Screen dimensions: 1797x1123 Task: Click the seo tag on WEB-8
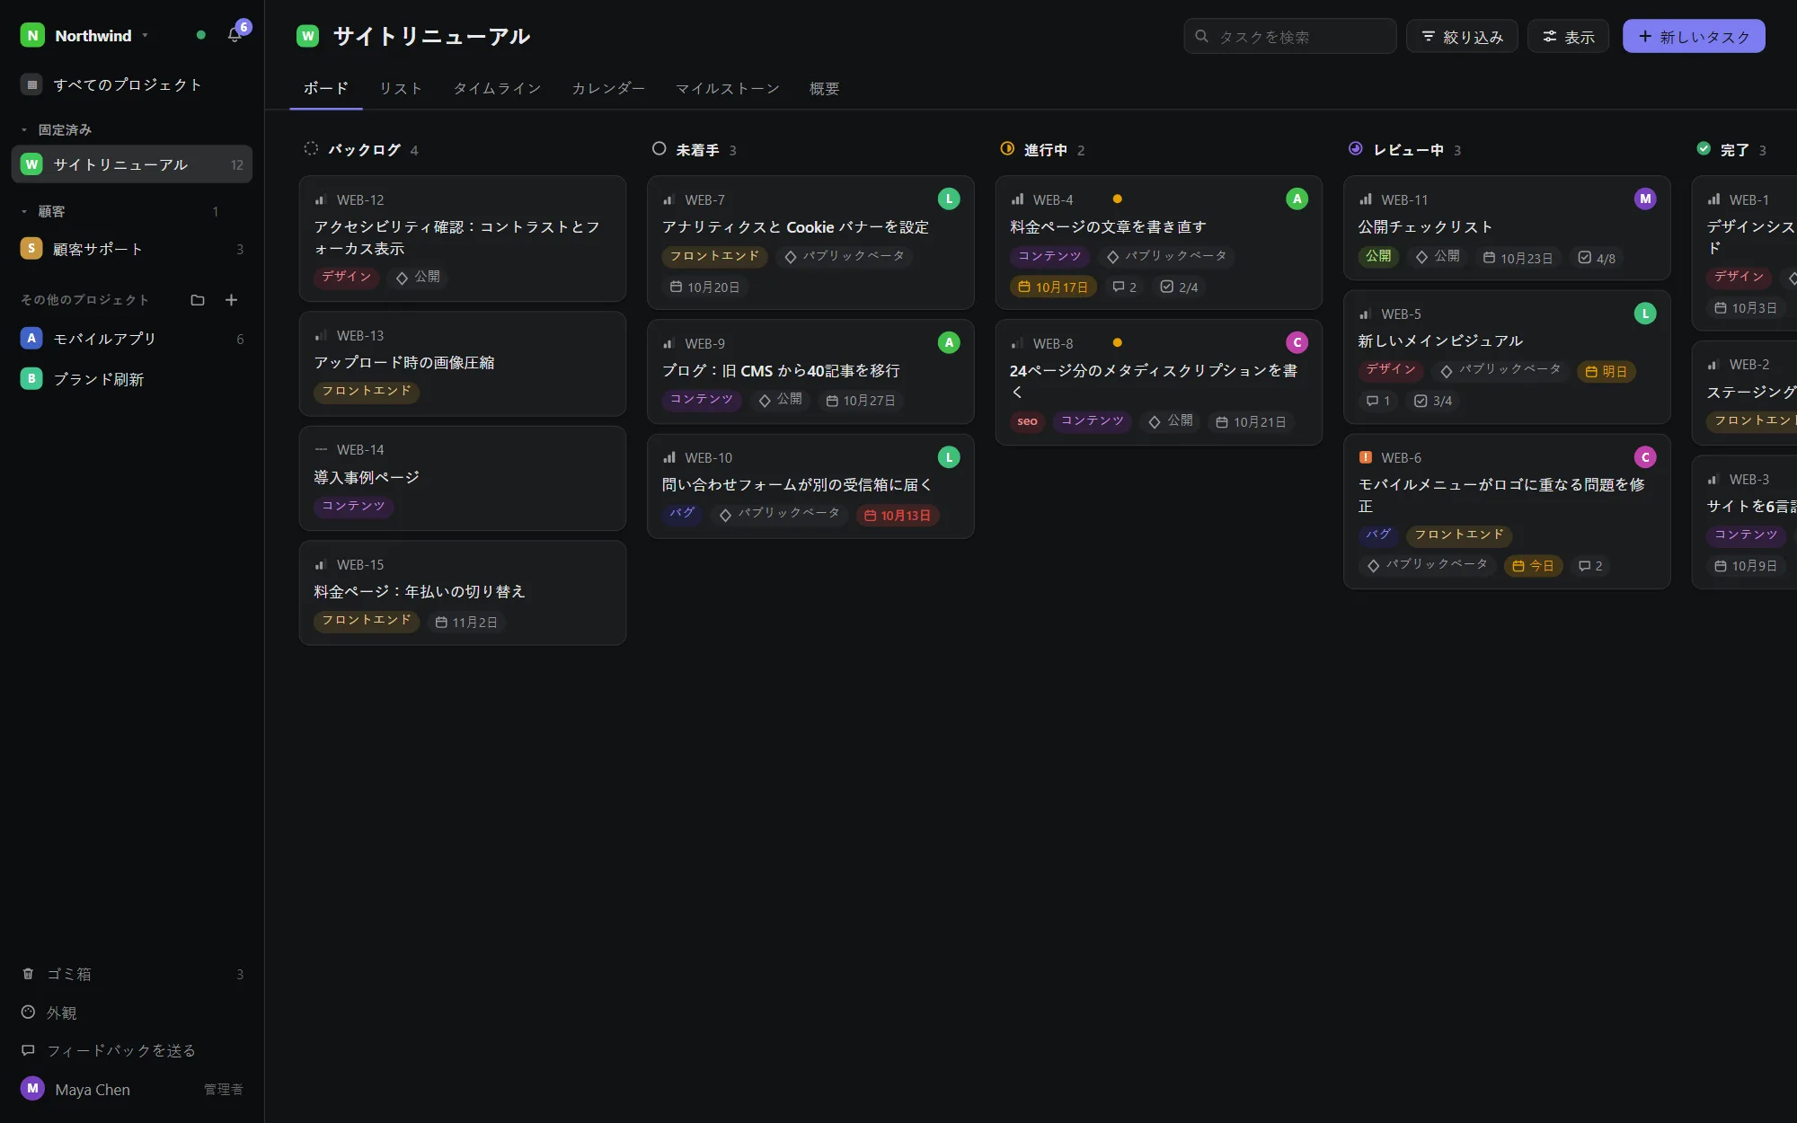pyautogui.click(x=1028, y=422)
